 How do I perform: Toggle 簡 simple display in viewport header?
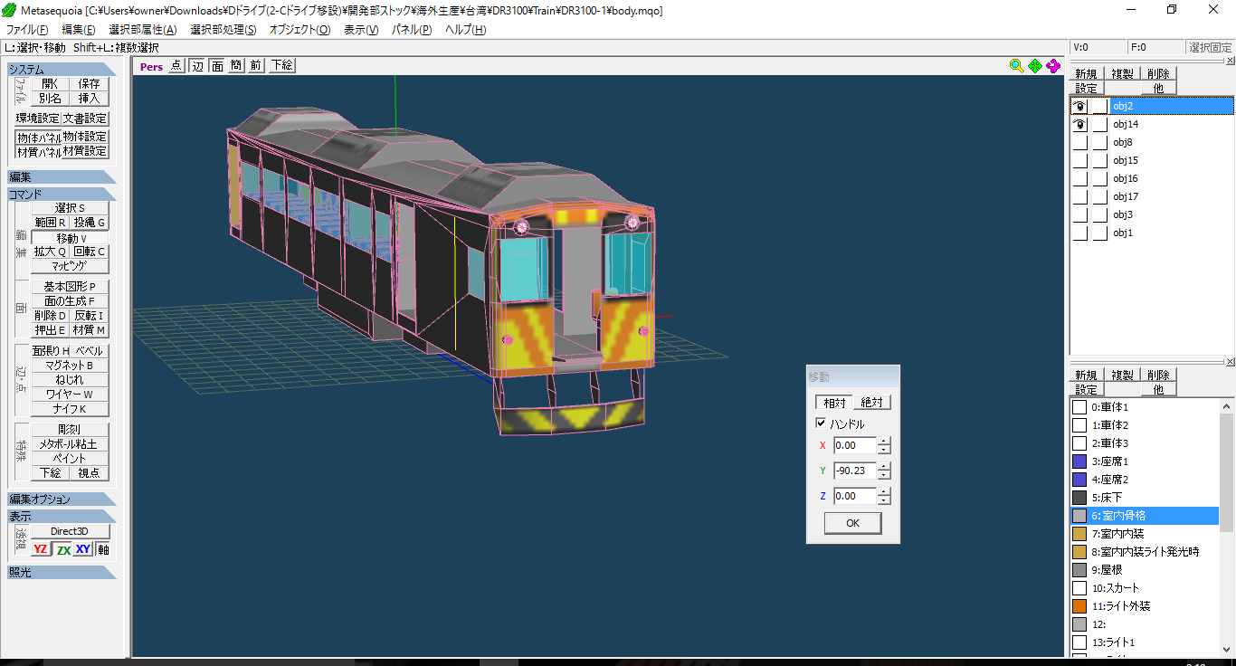[236, 65]
